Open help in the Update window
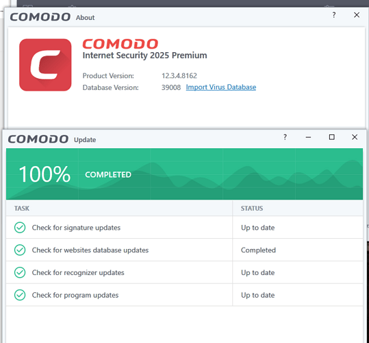 click(x=285, y=137)
